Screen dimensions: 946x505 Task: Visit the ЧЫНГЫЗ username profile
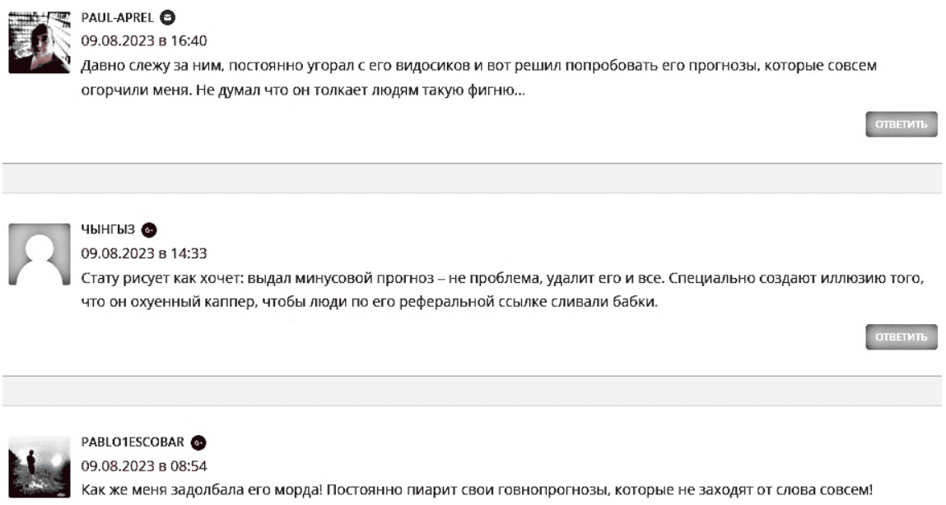(107, 230)
